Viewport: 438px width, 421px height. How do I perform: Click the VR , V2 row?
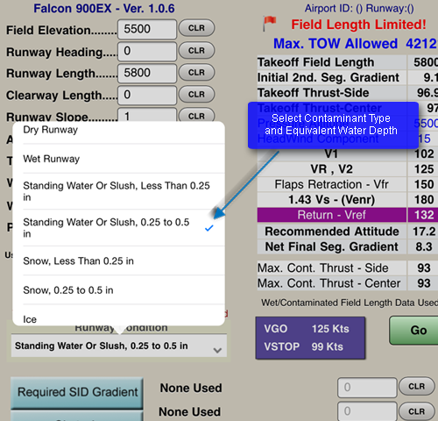tap(348, 169)
